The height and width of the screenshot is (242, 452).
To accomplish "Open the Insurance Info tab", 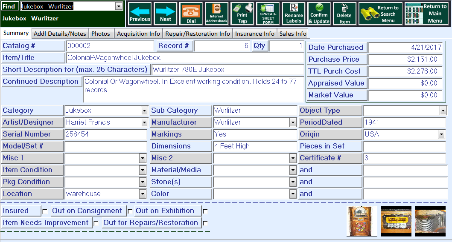I will point(254,34).
